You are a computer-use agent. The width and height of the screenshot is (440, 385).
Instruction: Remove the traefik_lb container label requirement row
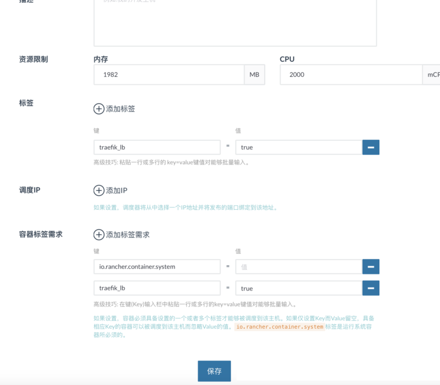371,288
